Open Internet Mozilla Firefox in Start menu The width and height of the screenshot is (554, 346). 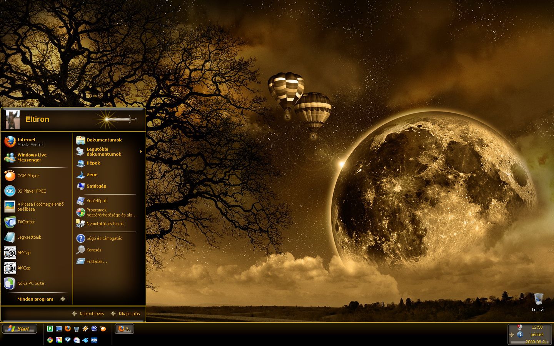coord(36,142)
